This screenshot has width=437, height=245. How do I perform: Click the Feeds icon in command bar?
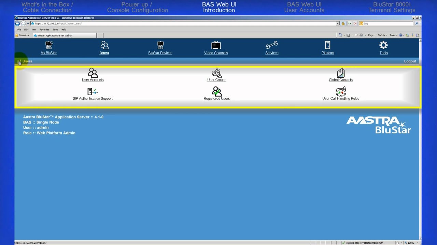(348, 35)
